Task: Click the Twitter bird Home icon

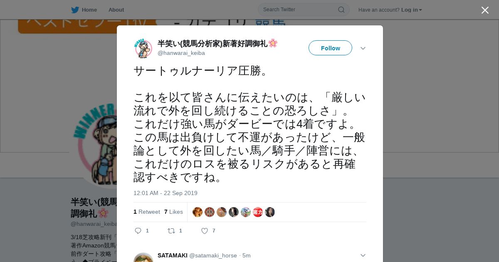Action: (75, 10)
